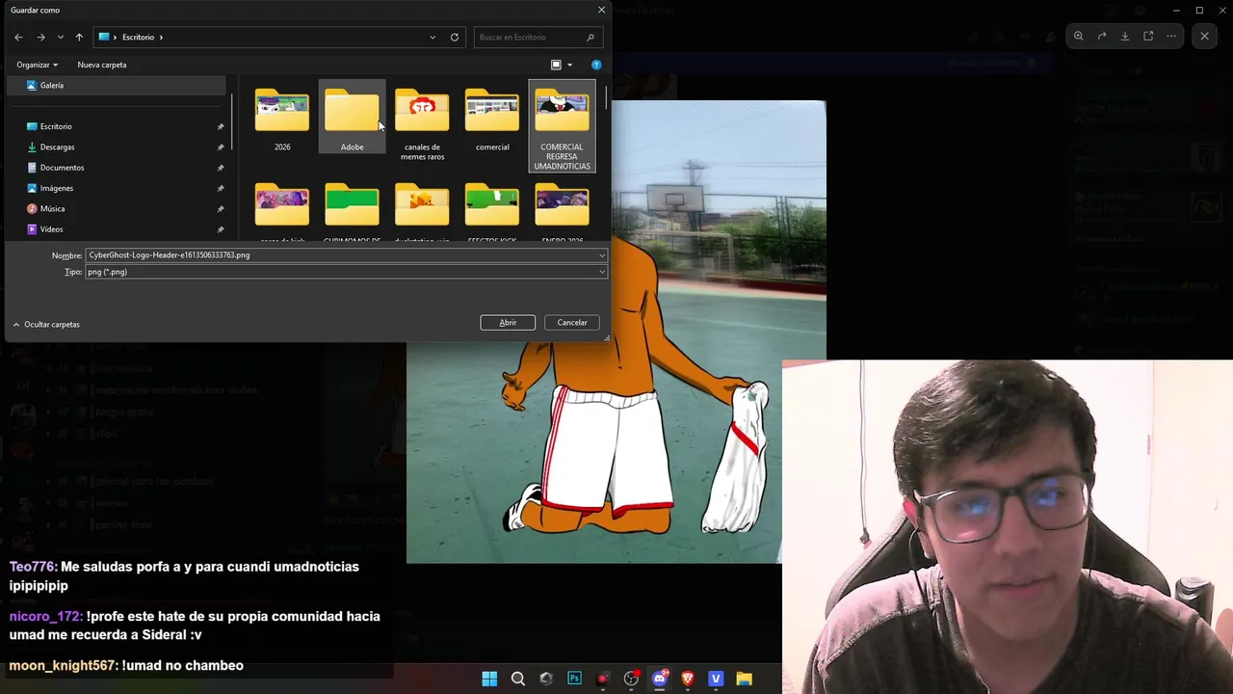The width and height of the screenshot is (1233, 694).
Task: Expand the address bar history dropdown
Action: coord(433,37)
